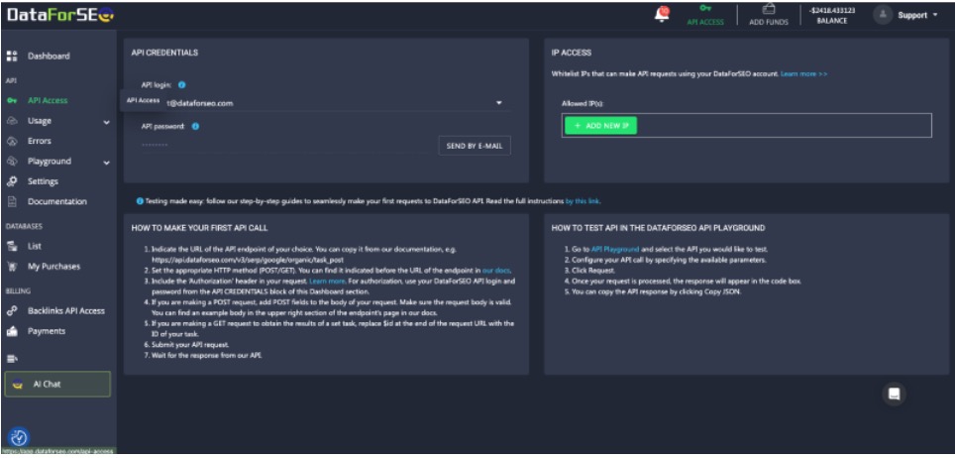955x458 pixels.
Task: Click the ADD FUNDS label in header
Action: 769,22
